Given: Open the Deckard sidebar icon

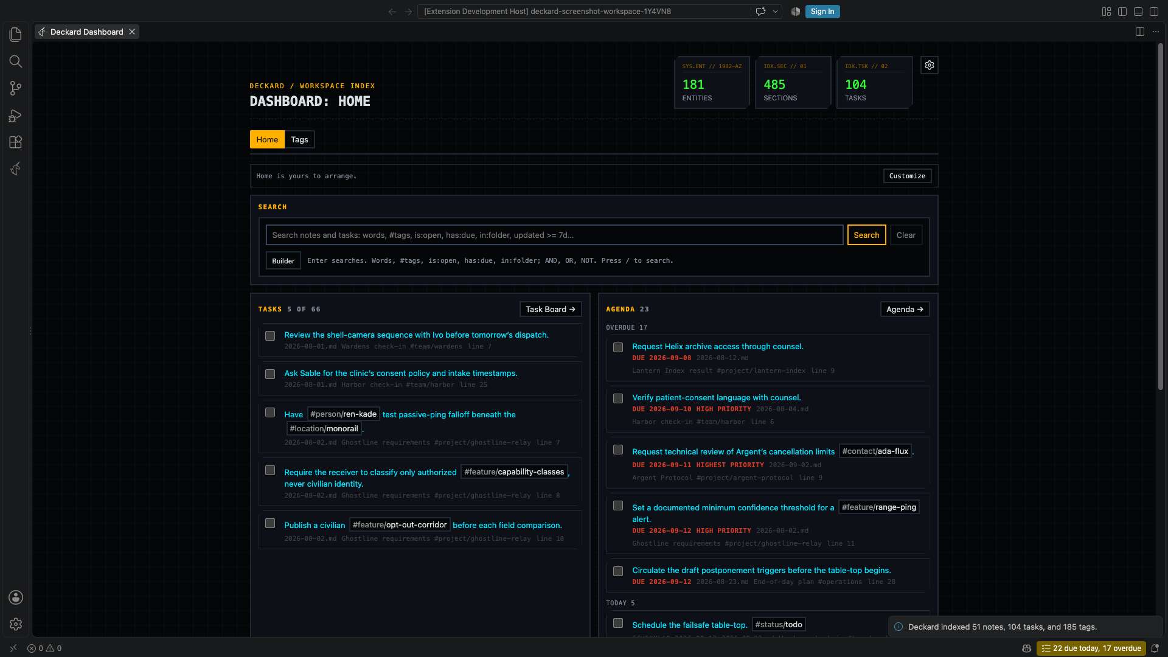Looking at the screenshot, I should point(16,169).
